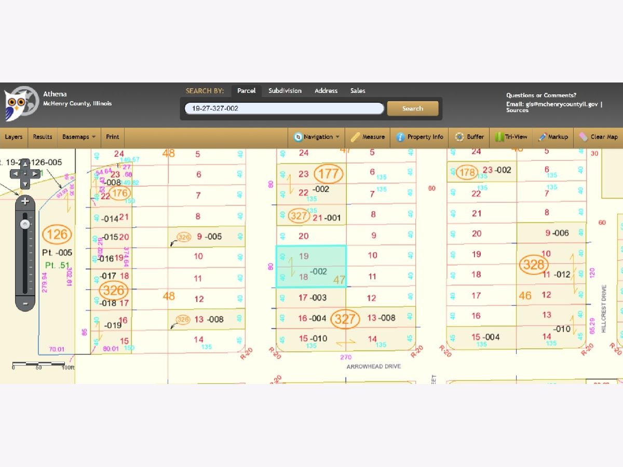Viewport: 623px width, 467px height.
Task: Open the Navigation dropdown menu
Action: coord(317,137)
